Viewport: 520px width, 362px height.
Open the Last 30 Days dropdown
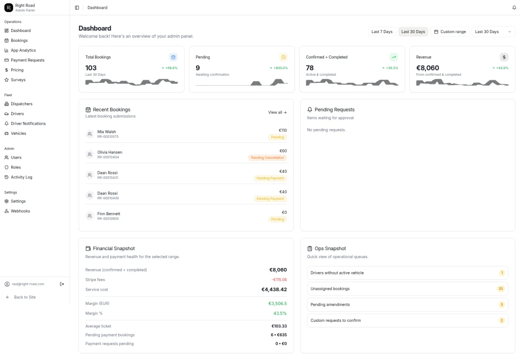493,32
